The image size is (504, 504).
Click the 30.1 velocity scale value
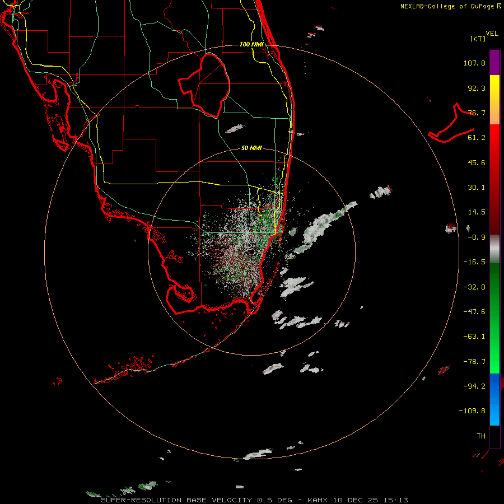point(477,188)
